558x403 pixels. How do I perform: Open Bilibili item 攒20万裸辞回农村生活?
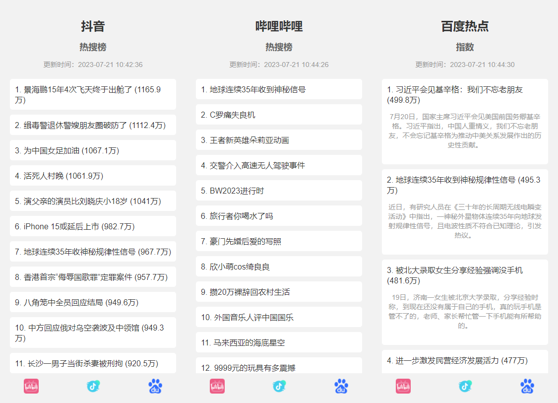pyautogui.click(x=279, y=291)
